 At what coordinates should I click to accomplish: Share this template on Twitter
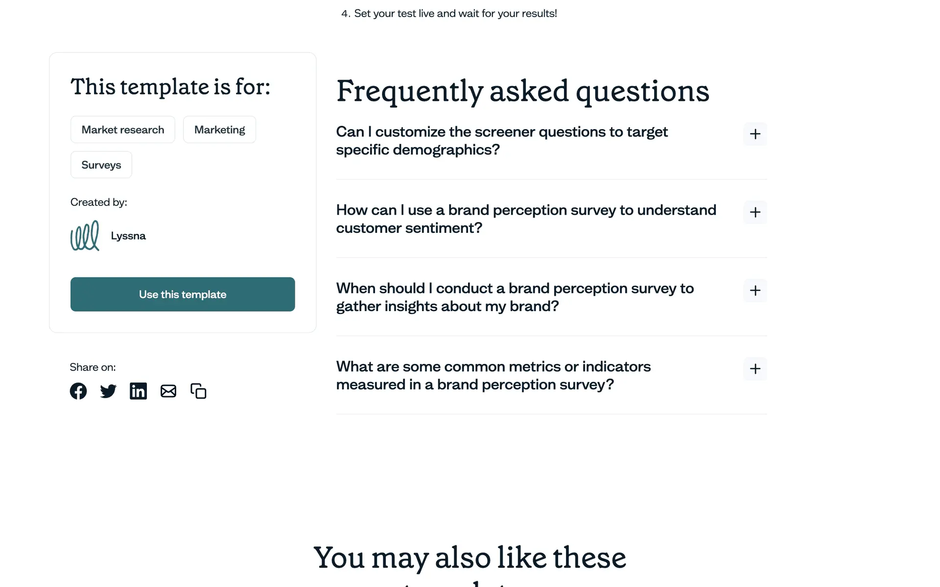click(108, 391)
